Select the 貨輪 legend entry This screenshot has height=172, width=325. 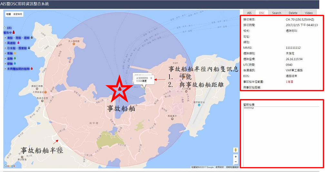[10, 58]
